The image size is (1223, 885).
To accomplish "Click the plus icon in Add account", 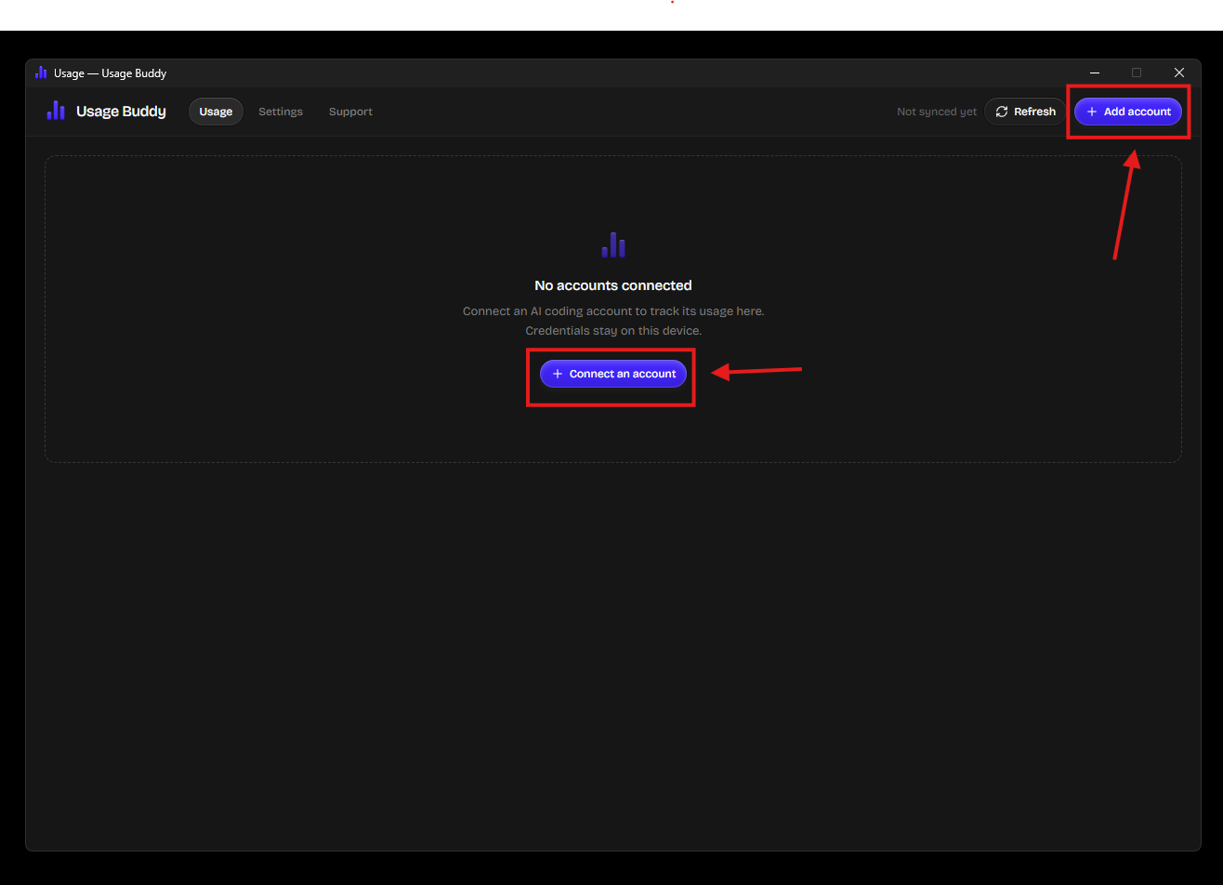I will 1092,112.
